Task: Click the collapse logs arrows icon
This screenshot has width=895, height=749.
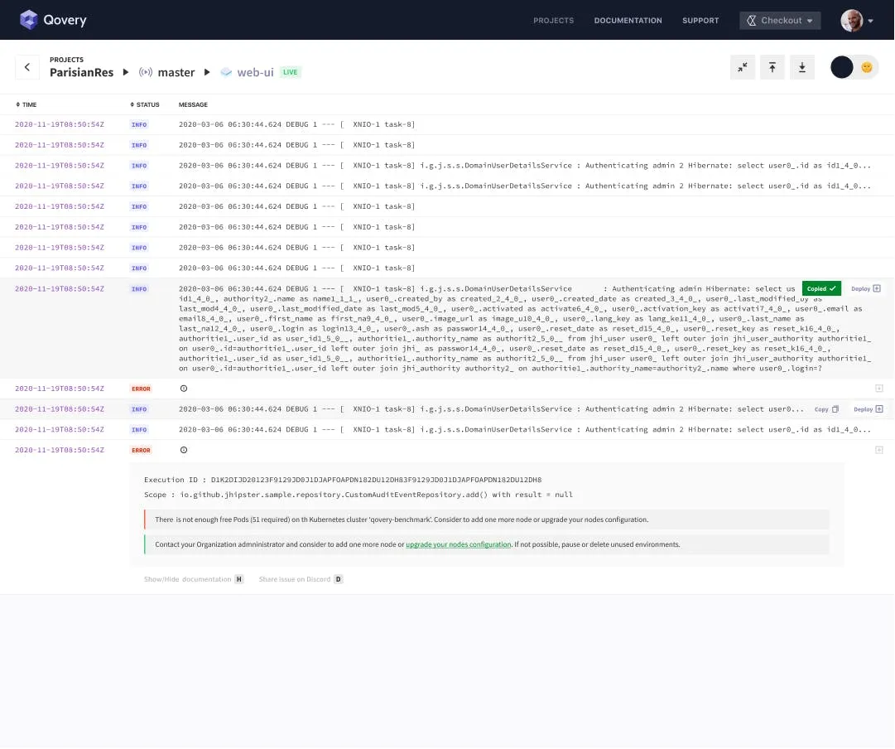Action: [x=743, y=67]
